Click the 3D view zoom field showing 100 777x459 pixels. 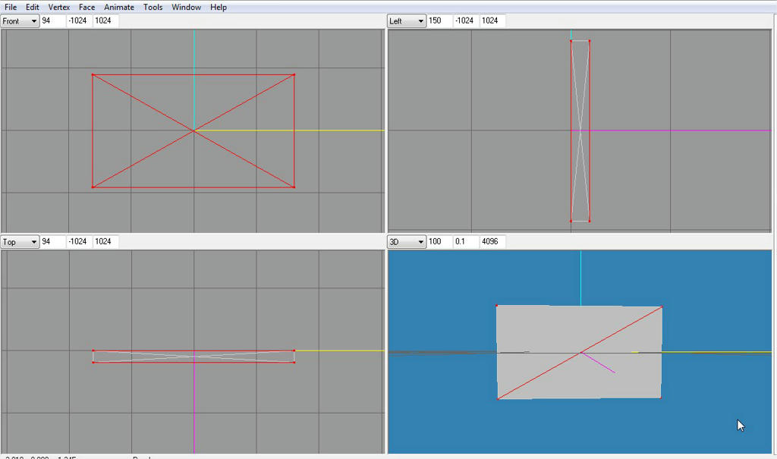click(440, 242)
